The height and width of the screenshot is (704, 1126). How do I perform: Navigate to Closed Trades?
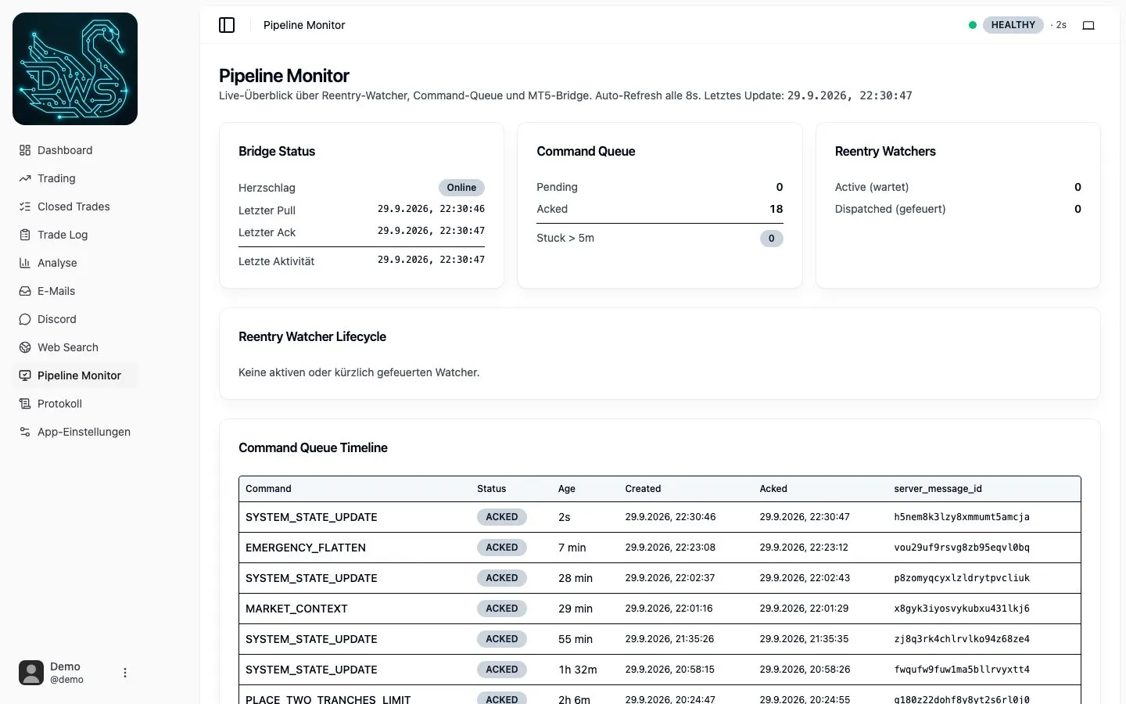[74, 207]
